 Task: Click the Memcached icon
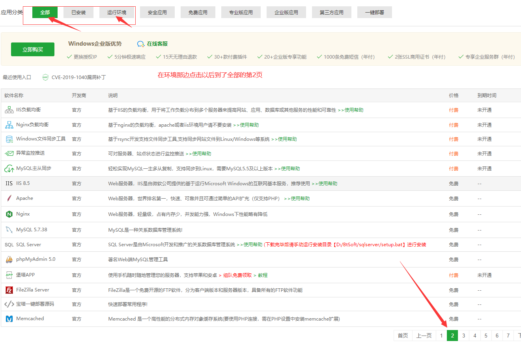point(9,319)
